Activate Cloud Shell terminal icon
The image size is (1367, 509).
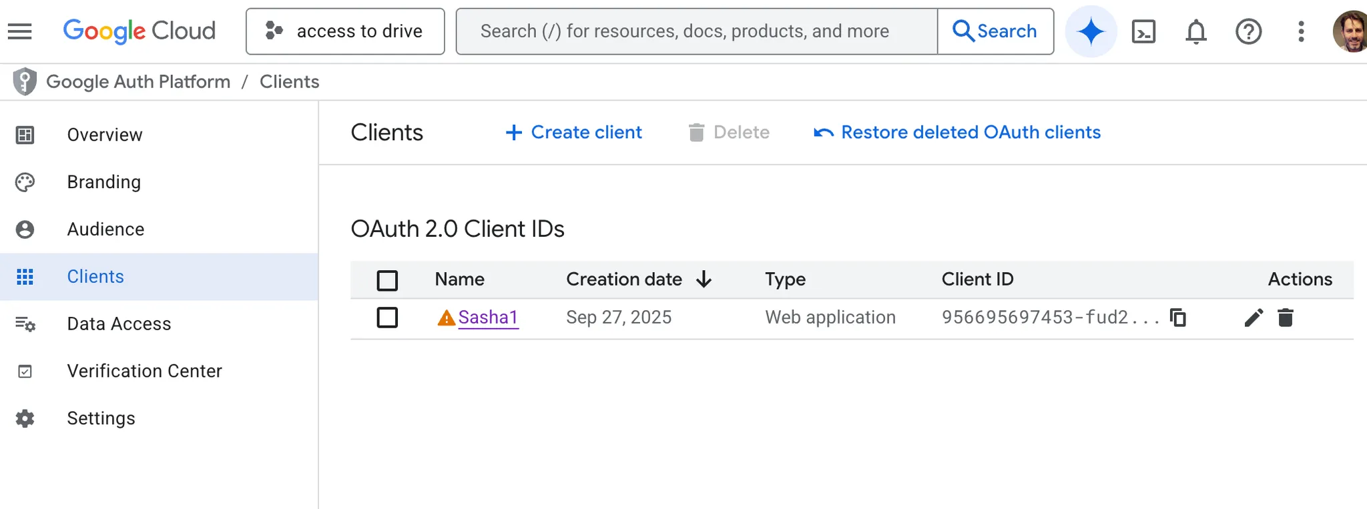[x=1143, y=31]
